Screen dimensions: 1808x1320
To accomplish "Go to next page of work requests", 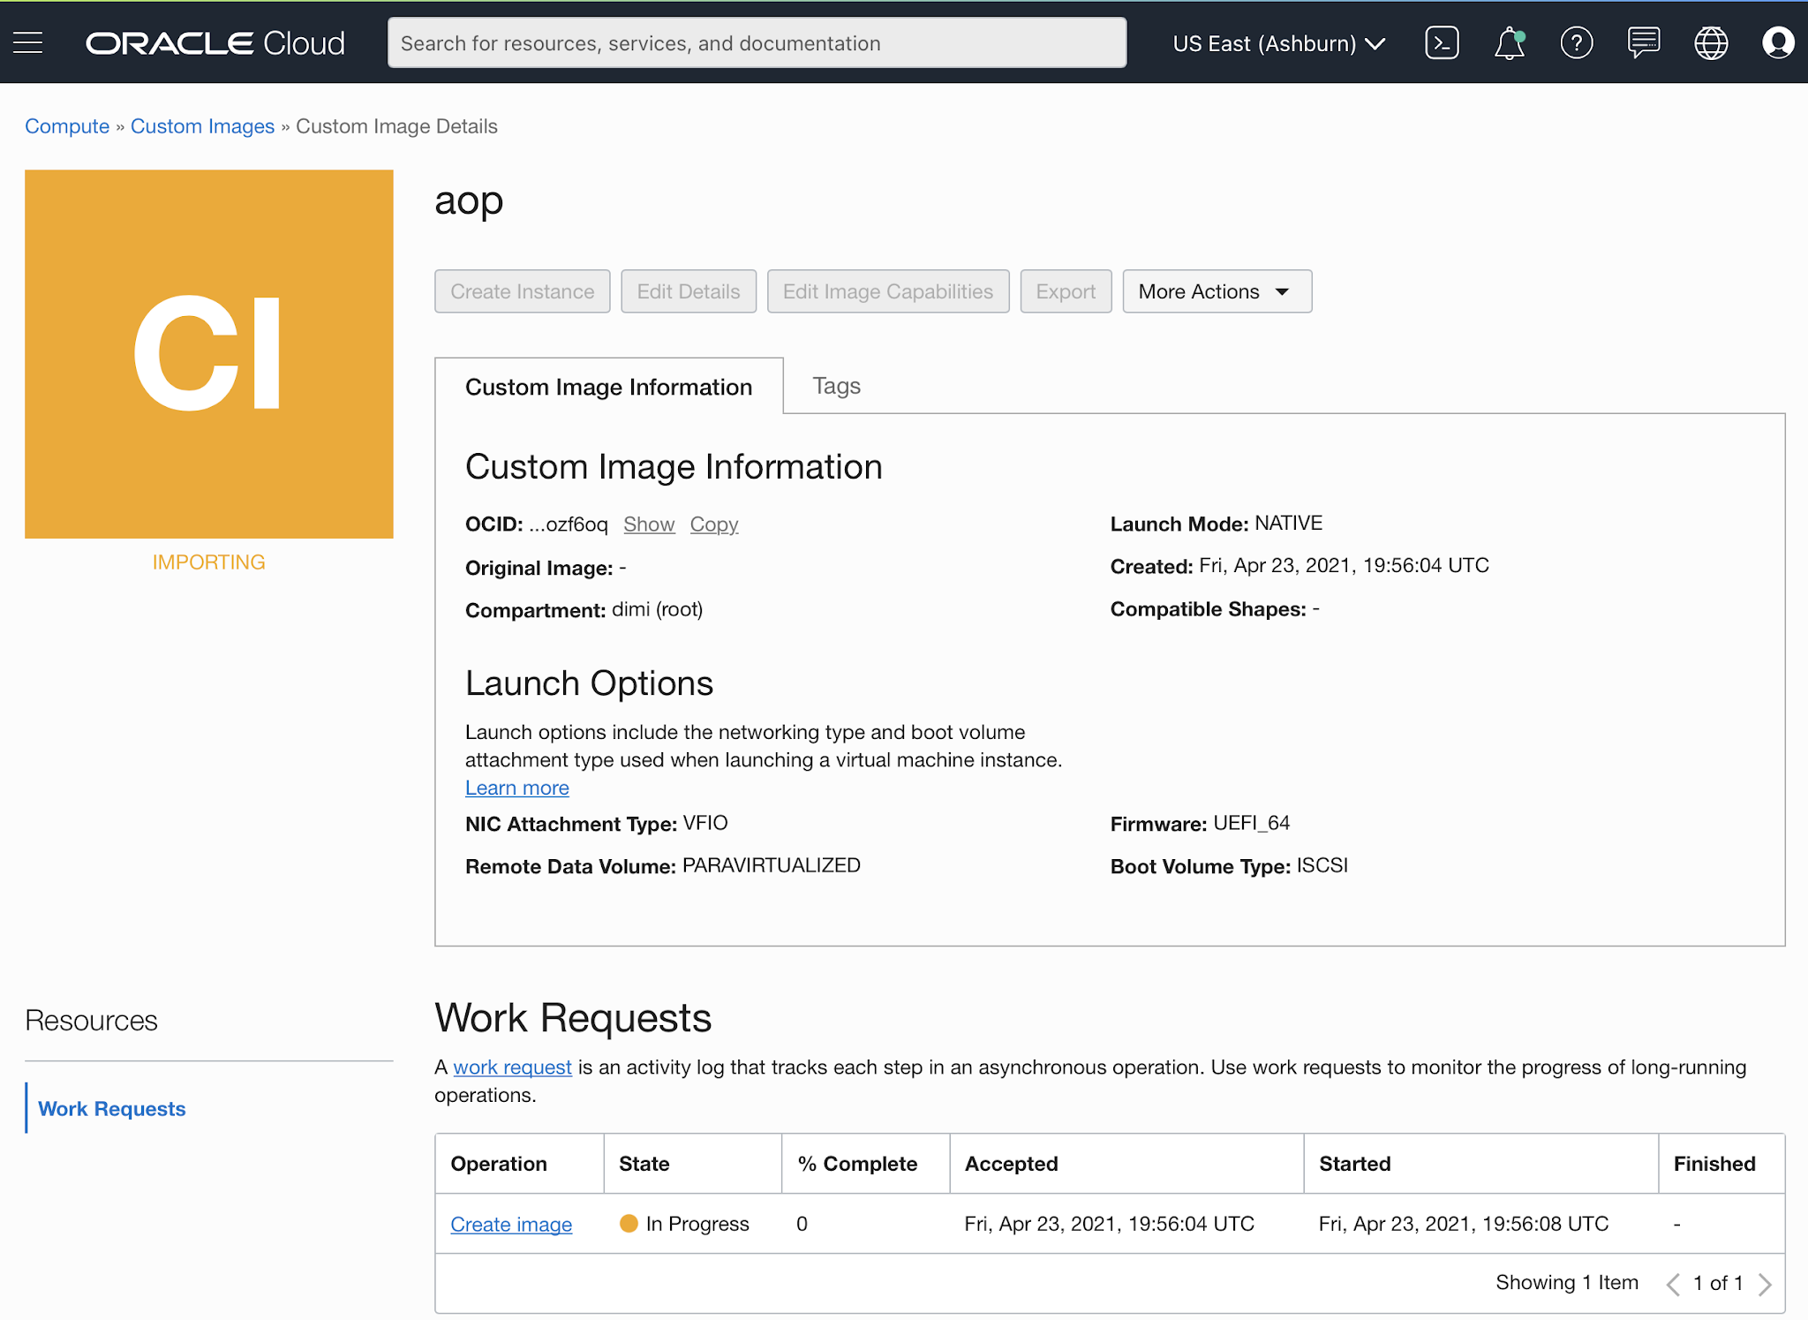I will 1765,1284.
